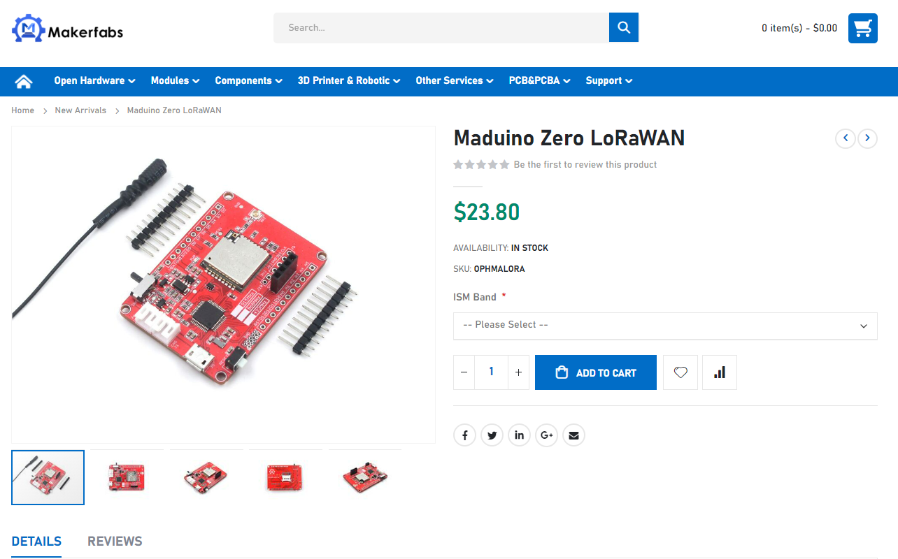Screen dimensions: 898x559
Task: Expand the PCB&PCBA menu
Action: (x=540, y=81)
